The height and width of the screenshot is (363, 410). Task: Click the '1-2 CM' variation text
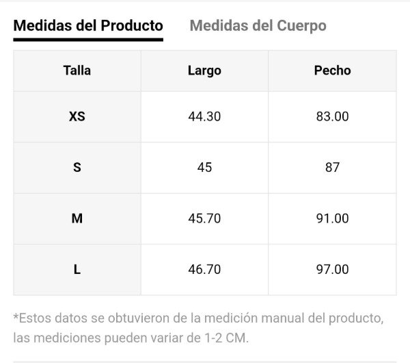(x=225, y=338)
